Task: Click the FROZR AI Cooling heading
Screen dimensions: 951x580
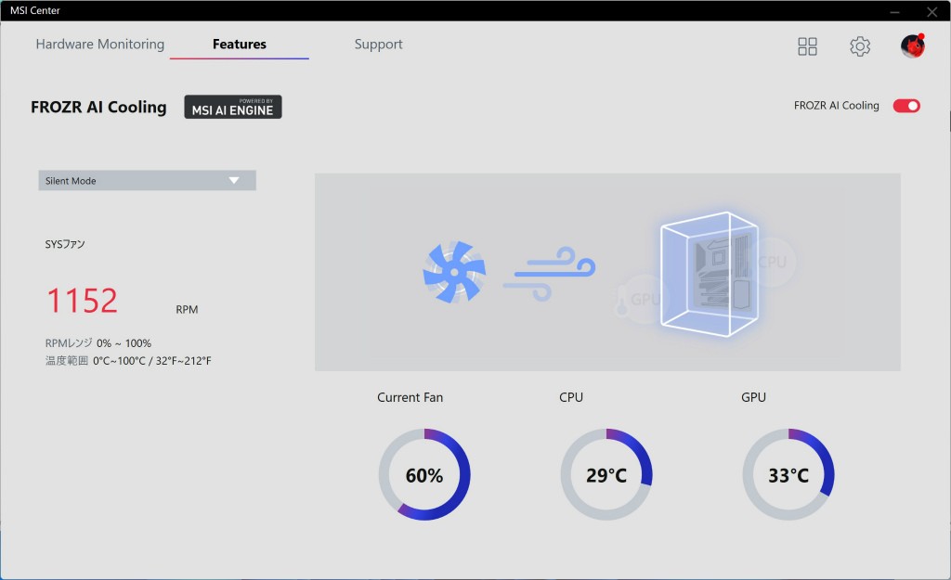Action: (98, 108)
